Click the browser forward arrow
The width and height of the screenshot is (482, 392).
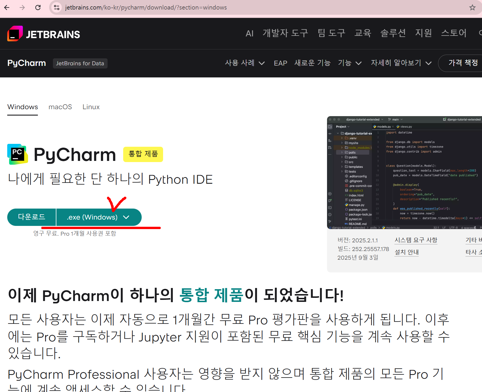22,8
